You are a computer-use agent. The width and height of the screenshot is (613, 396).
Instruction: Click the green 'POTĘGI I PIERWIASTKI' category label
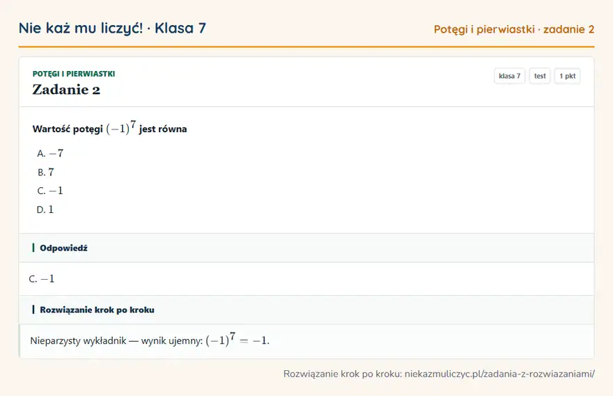pos(74,74)
